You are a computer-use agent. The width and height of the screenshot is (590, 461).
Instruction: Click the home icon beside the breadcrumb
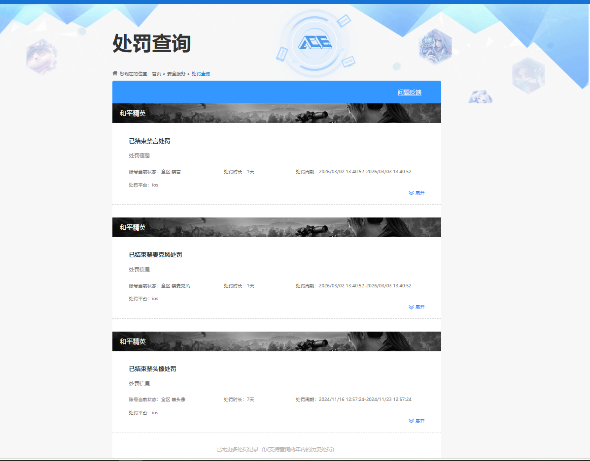(x=115, y=73)
